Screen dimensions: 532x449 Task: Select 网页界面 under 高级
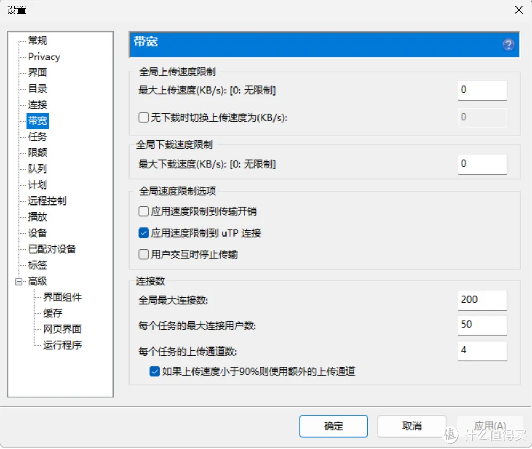pos(62,329)
